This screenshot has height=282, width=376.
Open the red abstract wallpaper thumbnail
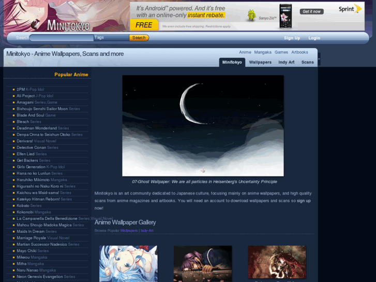[x=277, y=262]
